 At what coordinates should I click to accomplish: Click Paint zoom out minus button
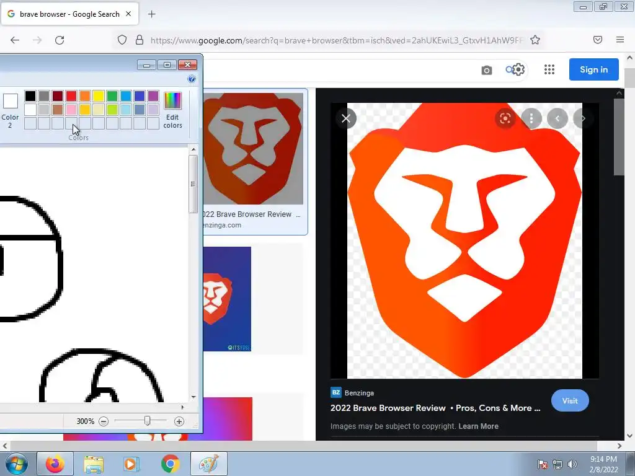(x=104, y=421)
